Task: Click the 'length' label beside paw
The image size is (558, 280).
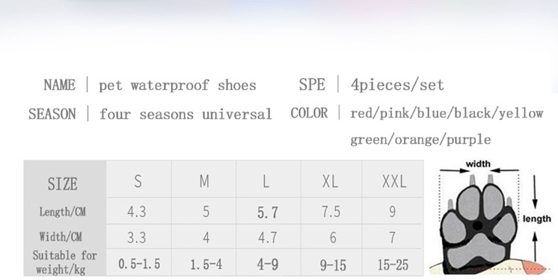Action: 537,219
